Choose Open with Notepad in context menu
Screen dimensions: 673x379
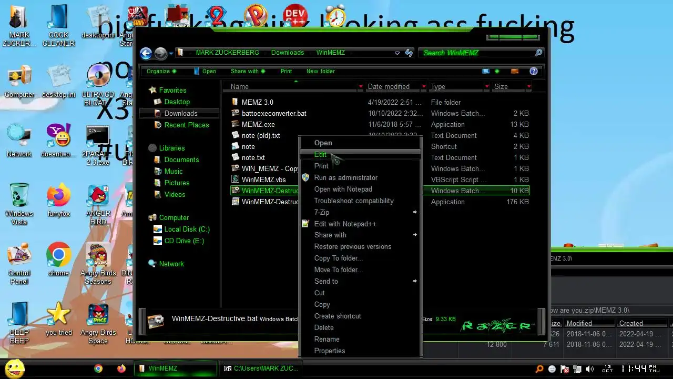pyautogui.click(x=360, y=189)
